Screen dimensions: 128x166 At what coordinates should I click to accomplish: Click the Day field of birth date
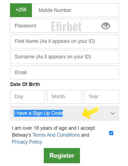point(27,97)
